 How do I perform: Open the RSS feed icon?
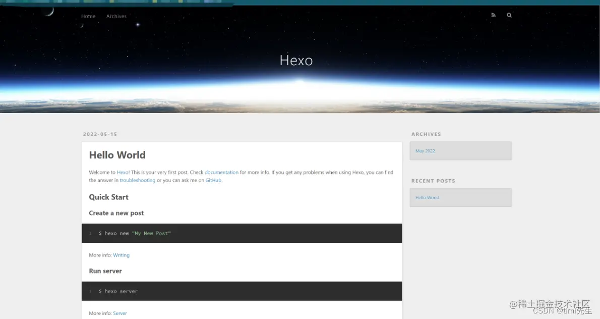(x=493, y=15)
